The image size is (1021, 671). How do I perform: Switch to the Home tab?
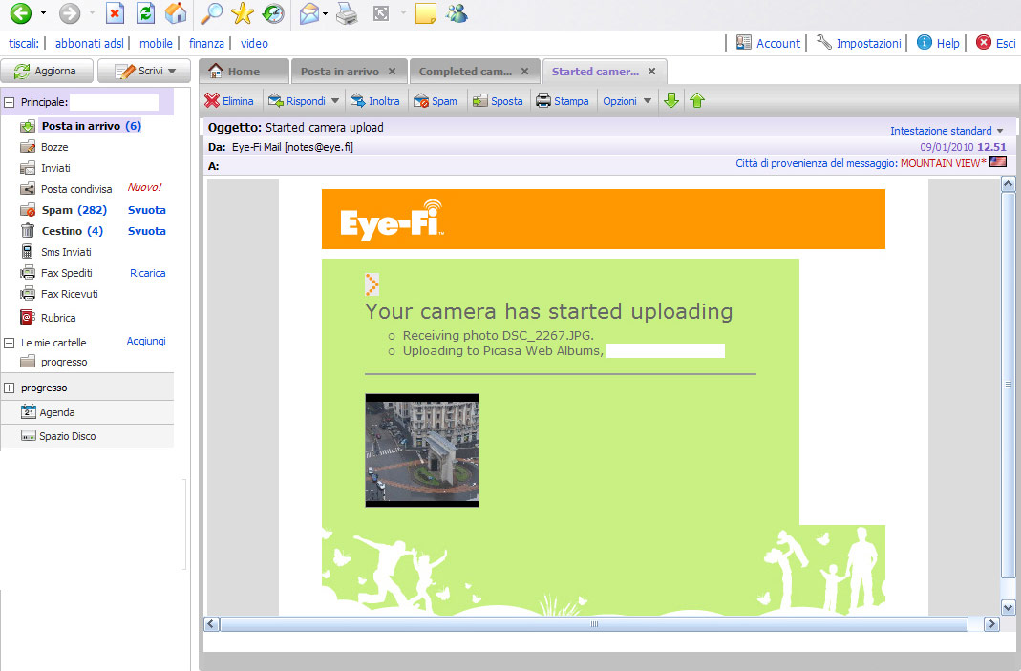tap(245, 72)
